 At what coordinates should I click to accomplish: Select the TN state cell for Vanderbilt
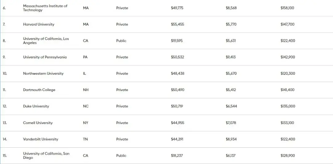[85, 139]
